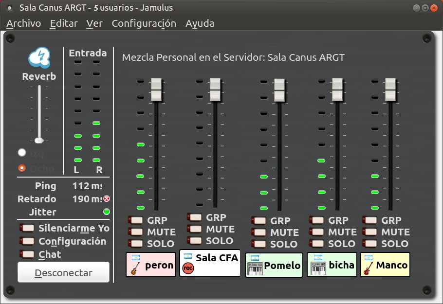Select the Izq reverb channel radio
The height and width of the screenshot is (304, 443).
click(22, 153)
